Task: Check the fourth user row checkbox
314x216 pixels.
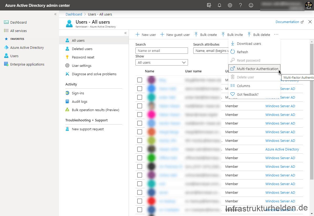Action: 140,106
